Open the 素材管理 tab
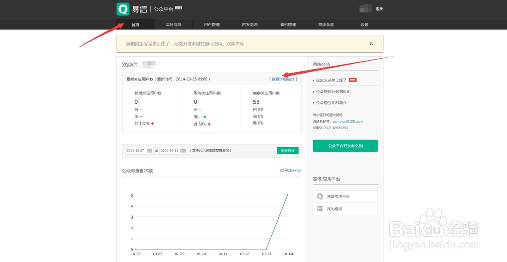This screenshot has width=507, height=262. click(x=288, y=24)
